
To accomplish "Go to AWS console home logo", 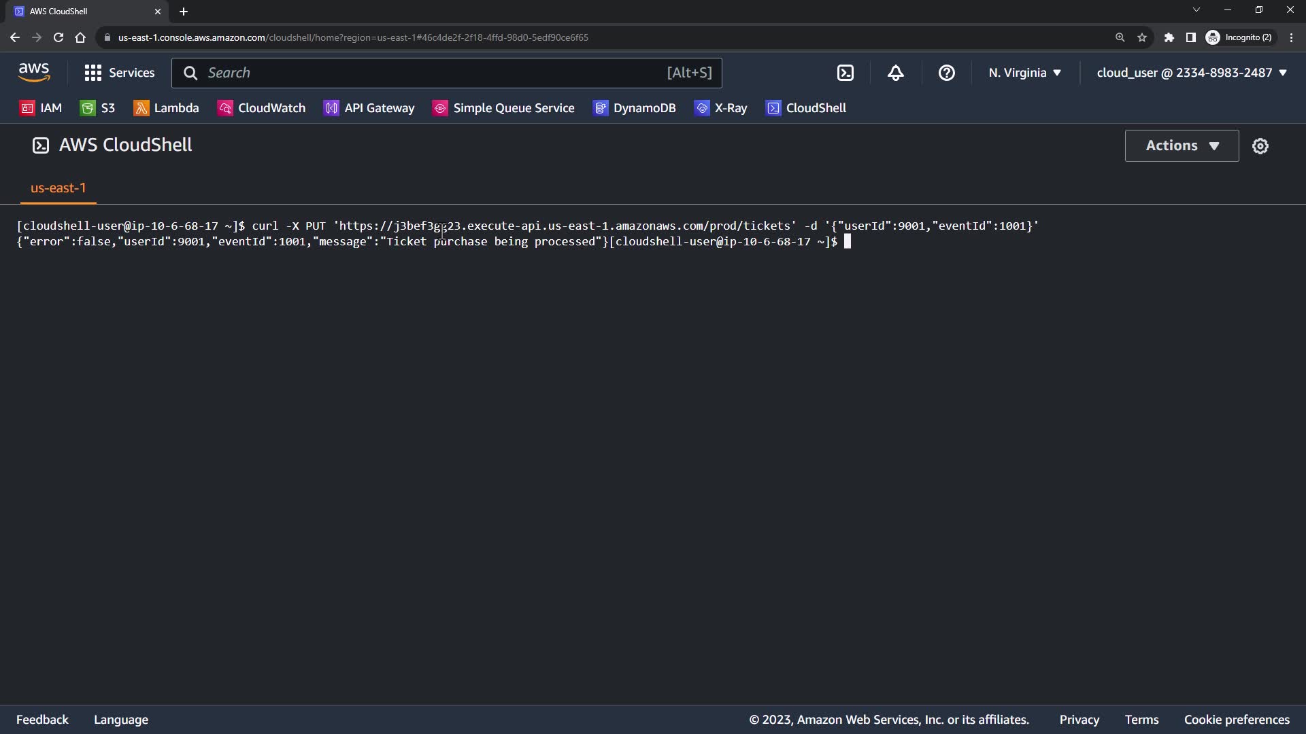I will pyautogui.click(x=34, y=72).
